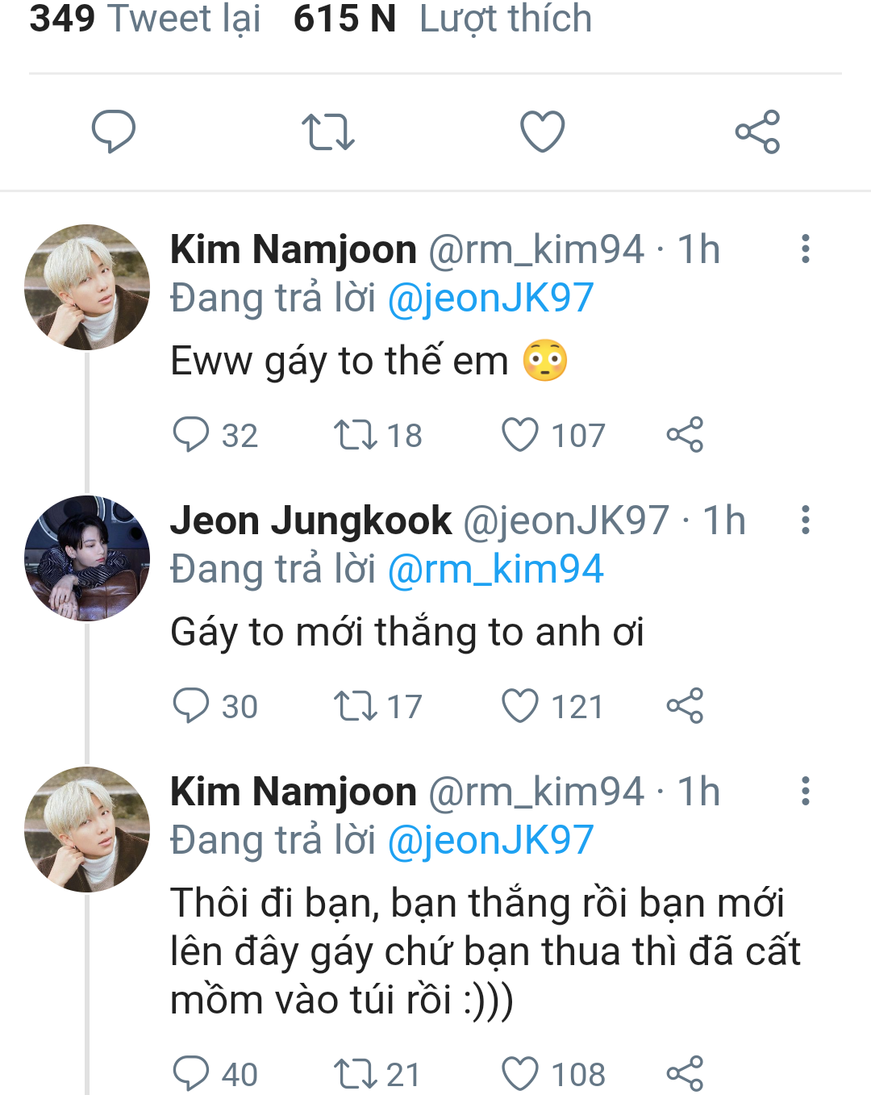This screenshot has height=1095, width=871.
Task: Open more options on Jeon Jungkook's reply
Action: [805, 520]
